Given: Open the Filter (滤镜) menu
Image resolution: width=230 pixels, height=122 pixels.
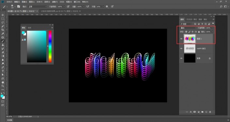Looking at the screenshot, I should coord(55,2).
